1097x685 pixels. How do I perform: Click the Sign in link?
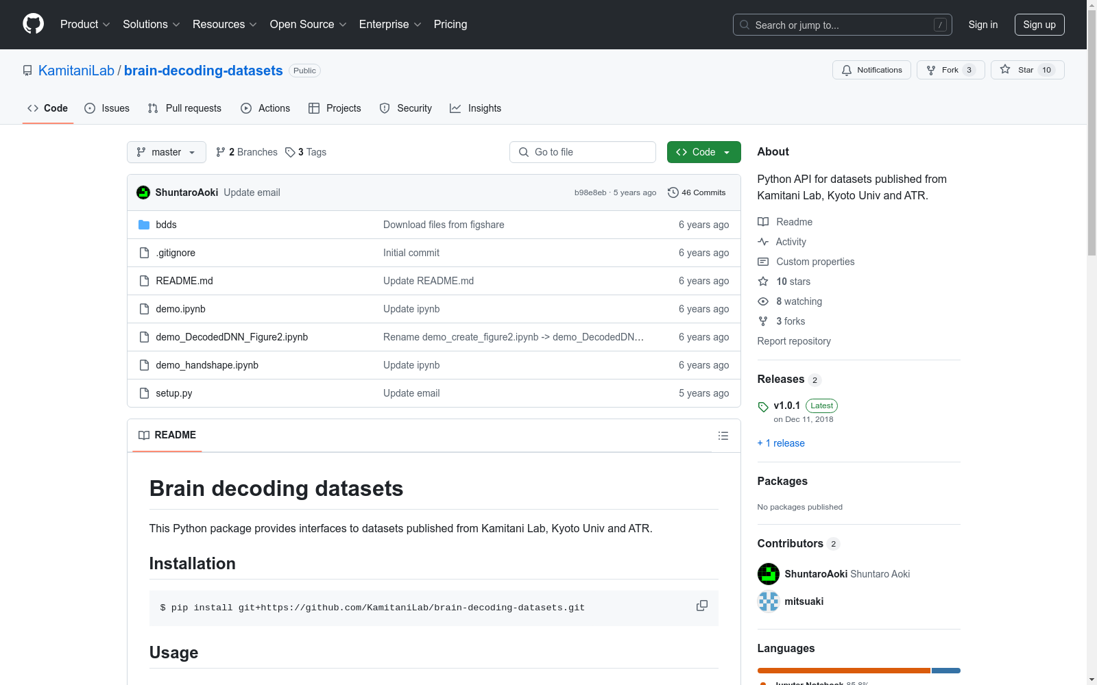coord(983,25)
